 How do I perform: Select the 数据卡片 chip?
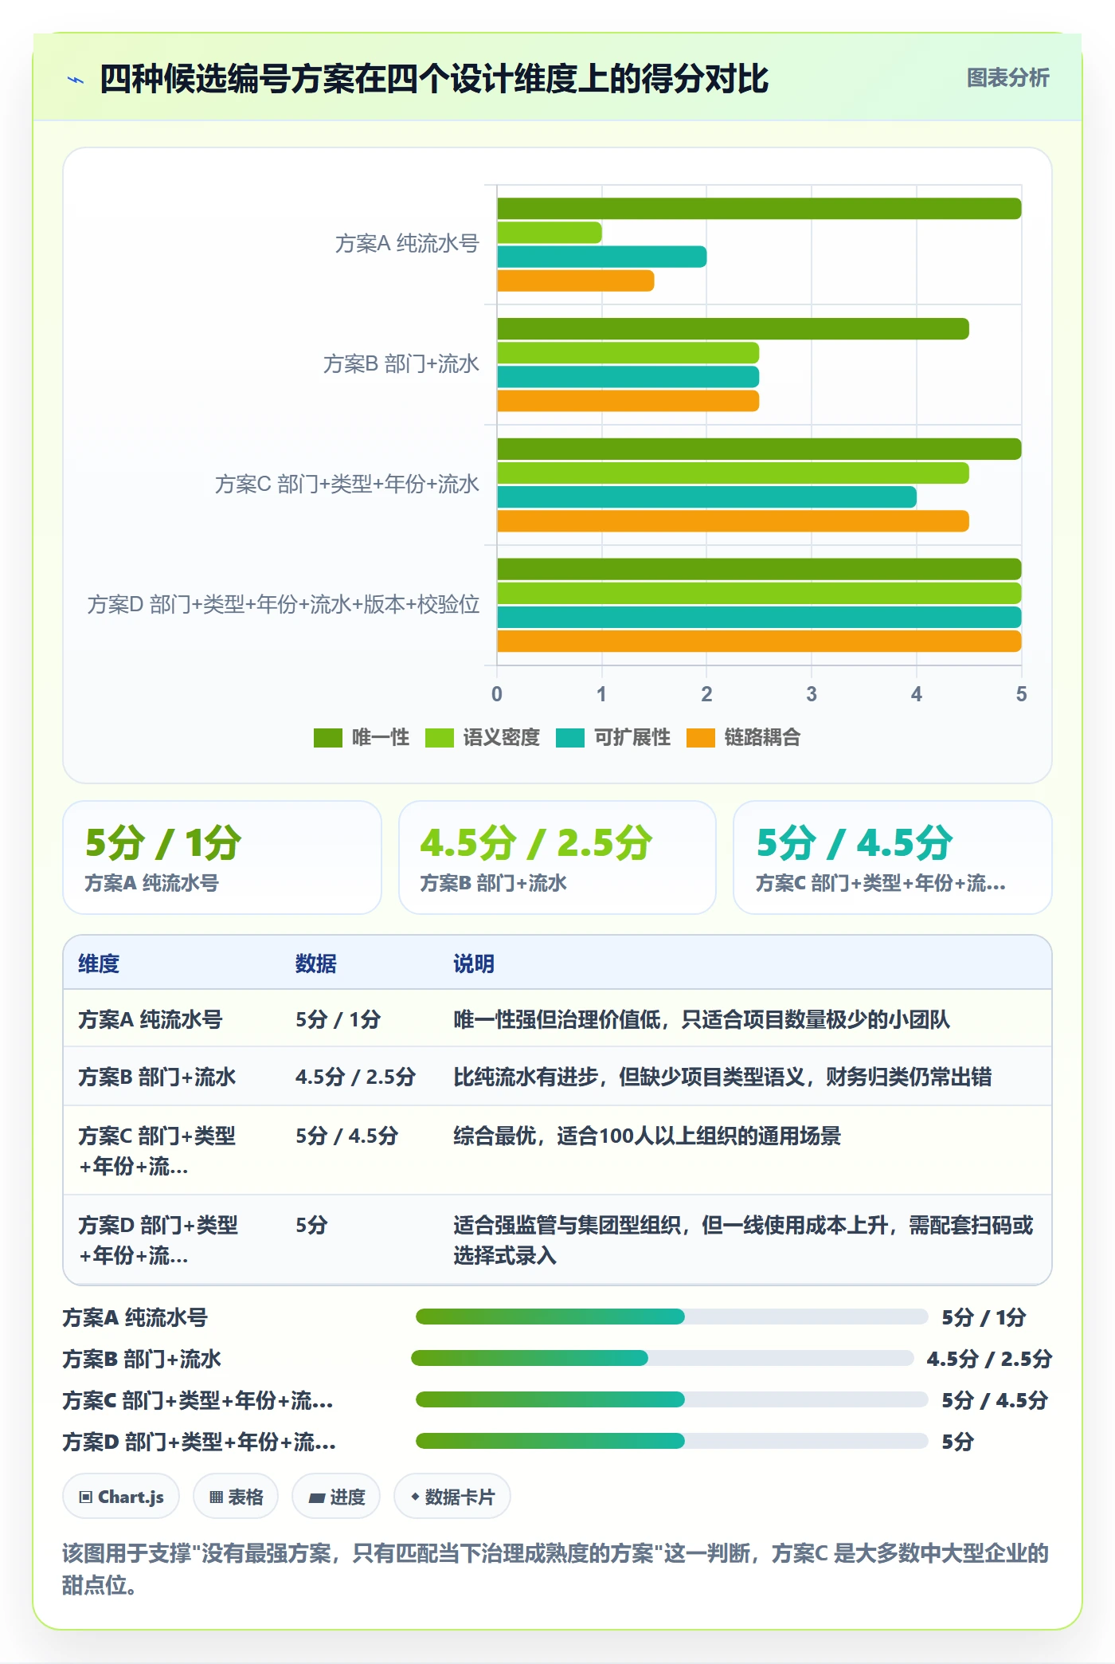(x=452, y=1497)
